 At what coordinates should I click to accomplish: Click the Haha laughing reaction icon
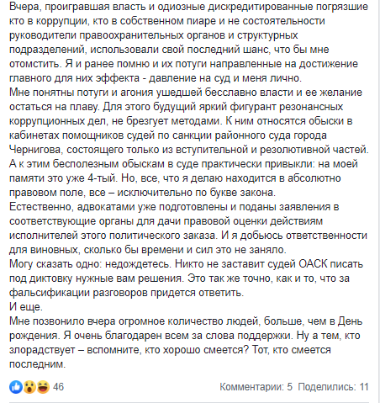[43, 387]
